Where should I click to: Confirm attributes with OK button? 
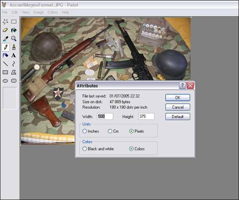tap(178, 98)
